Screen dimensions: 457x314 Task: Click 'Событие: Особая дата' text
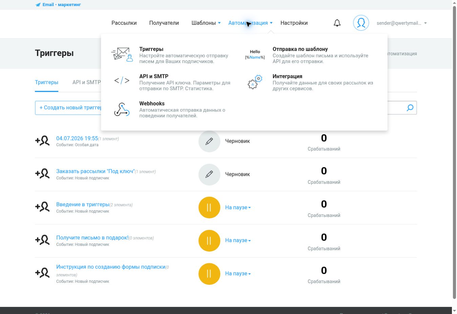(77, 145)
